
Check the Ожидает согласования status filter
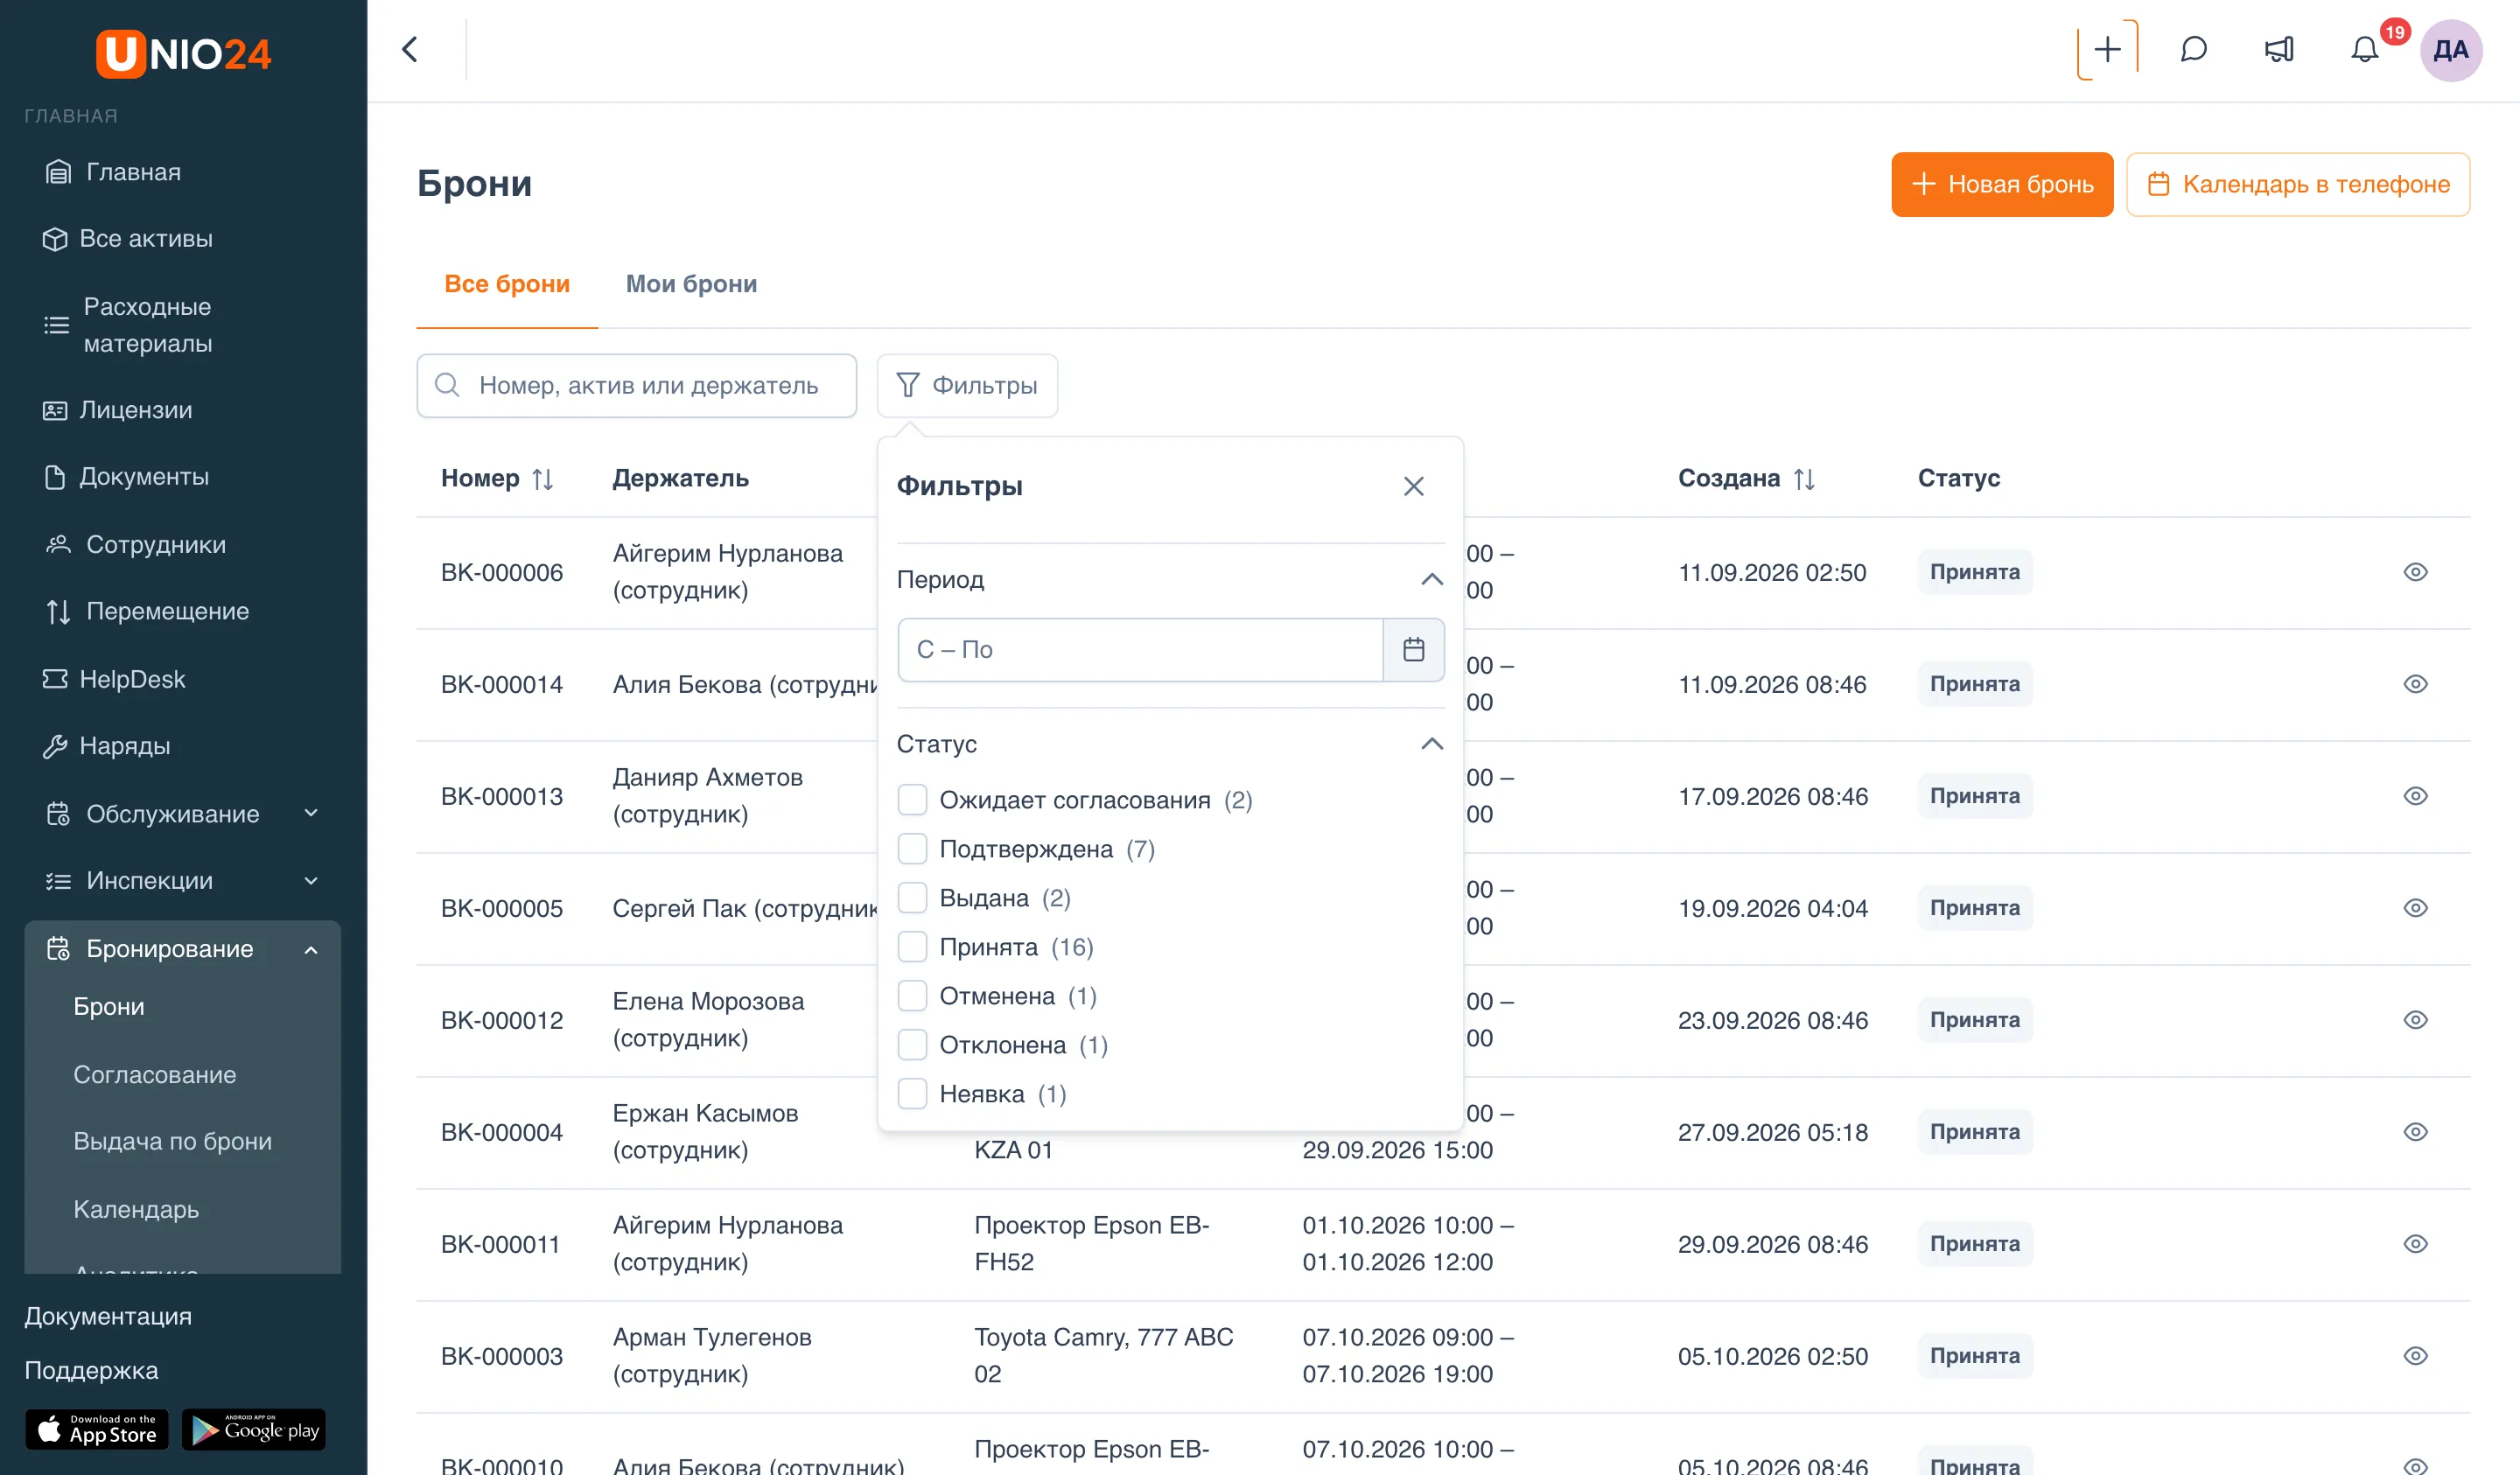coord(912,800)
